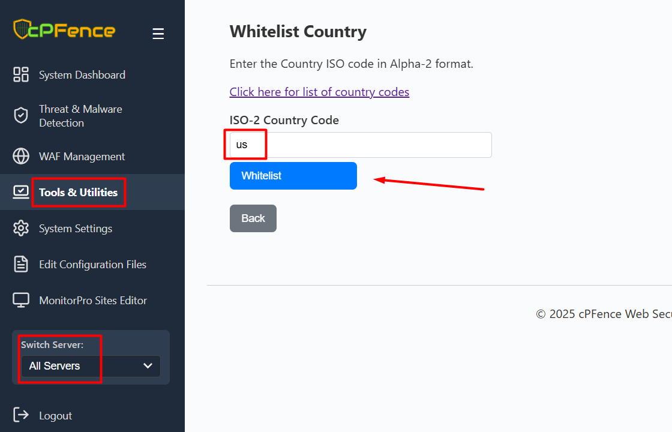This screenshot has height=432, width=672.
Task: Select Tools & Utilities menu entry
Action: pos(78,193)
